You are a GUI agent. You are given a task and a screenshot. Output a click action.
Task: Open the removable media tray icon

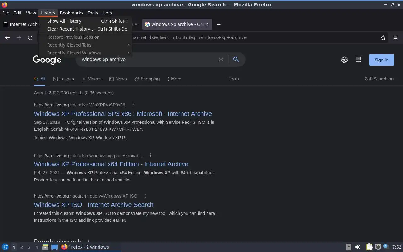[349, 247]
